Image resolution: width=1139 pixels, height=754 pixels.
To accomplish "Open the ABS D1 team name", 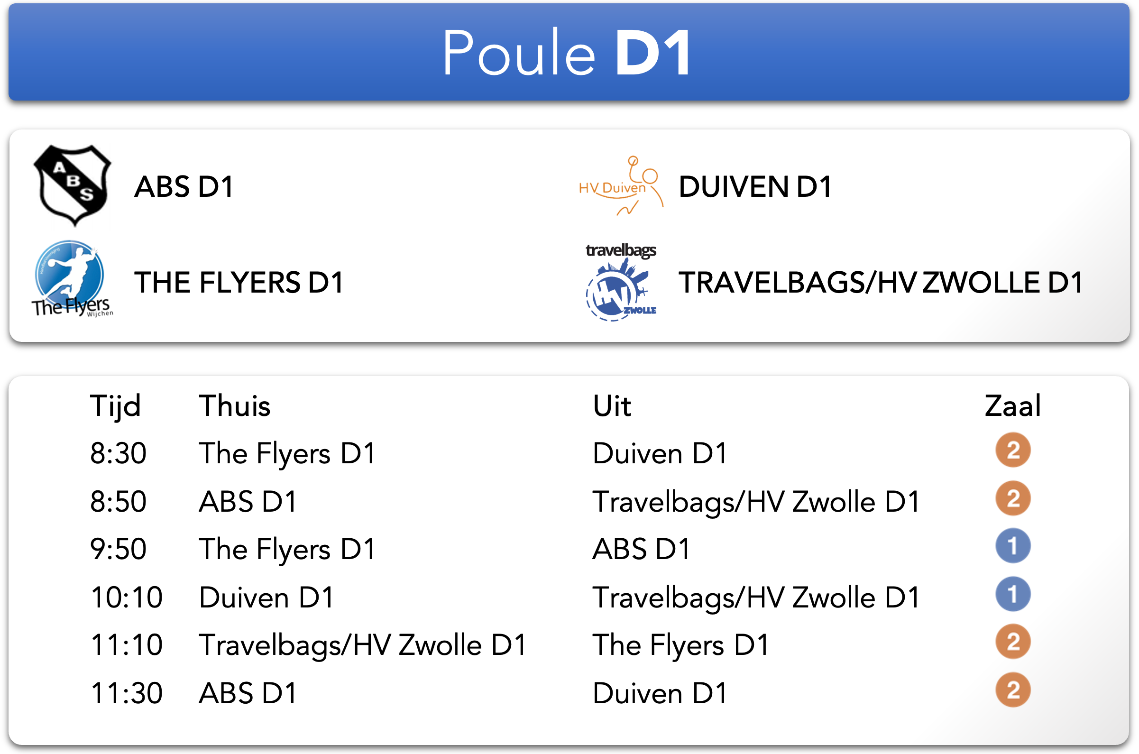I will pyautogui.click(x=184, y=186).
